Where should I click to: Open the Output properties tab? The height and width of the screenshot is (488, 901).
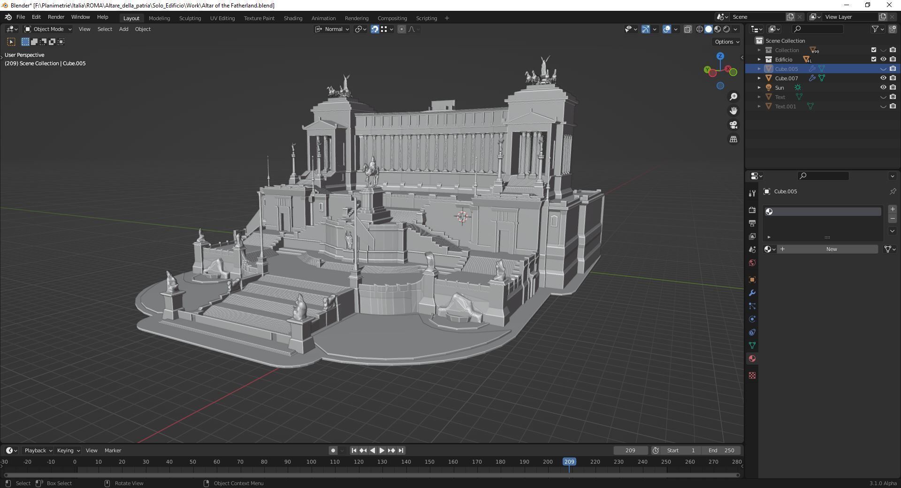(x=752, y=223)
